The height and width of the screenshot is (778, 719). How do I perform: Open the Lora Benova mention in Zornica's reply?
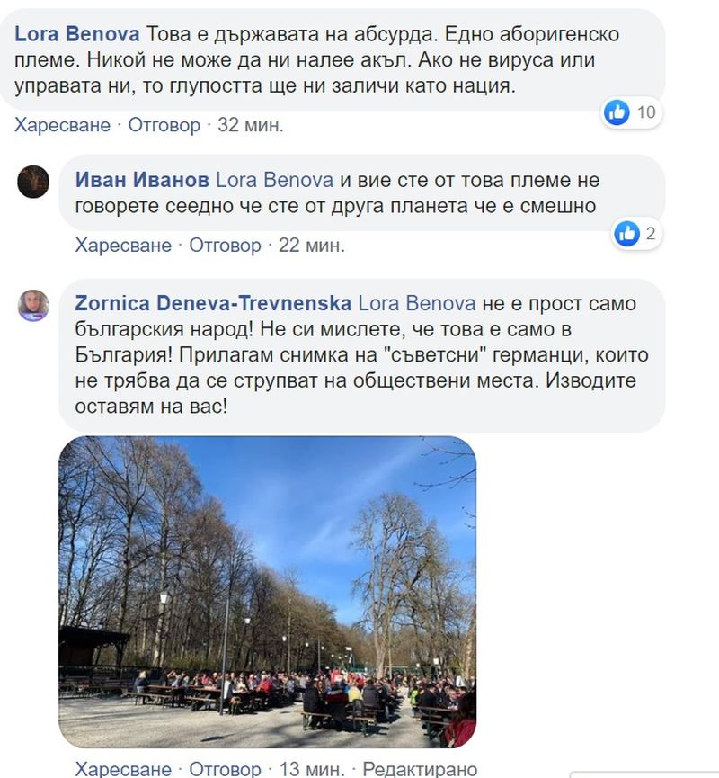(x=416, y=303)
